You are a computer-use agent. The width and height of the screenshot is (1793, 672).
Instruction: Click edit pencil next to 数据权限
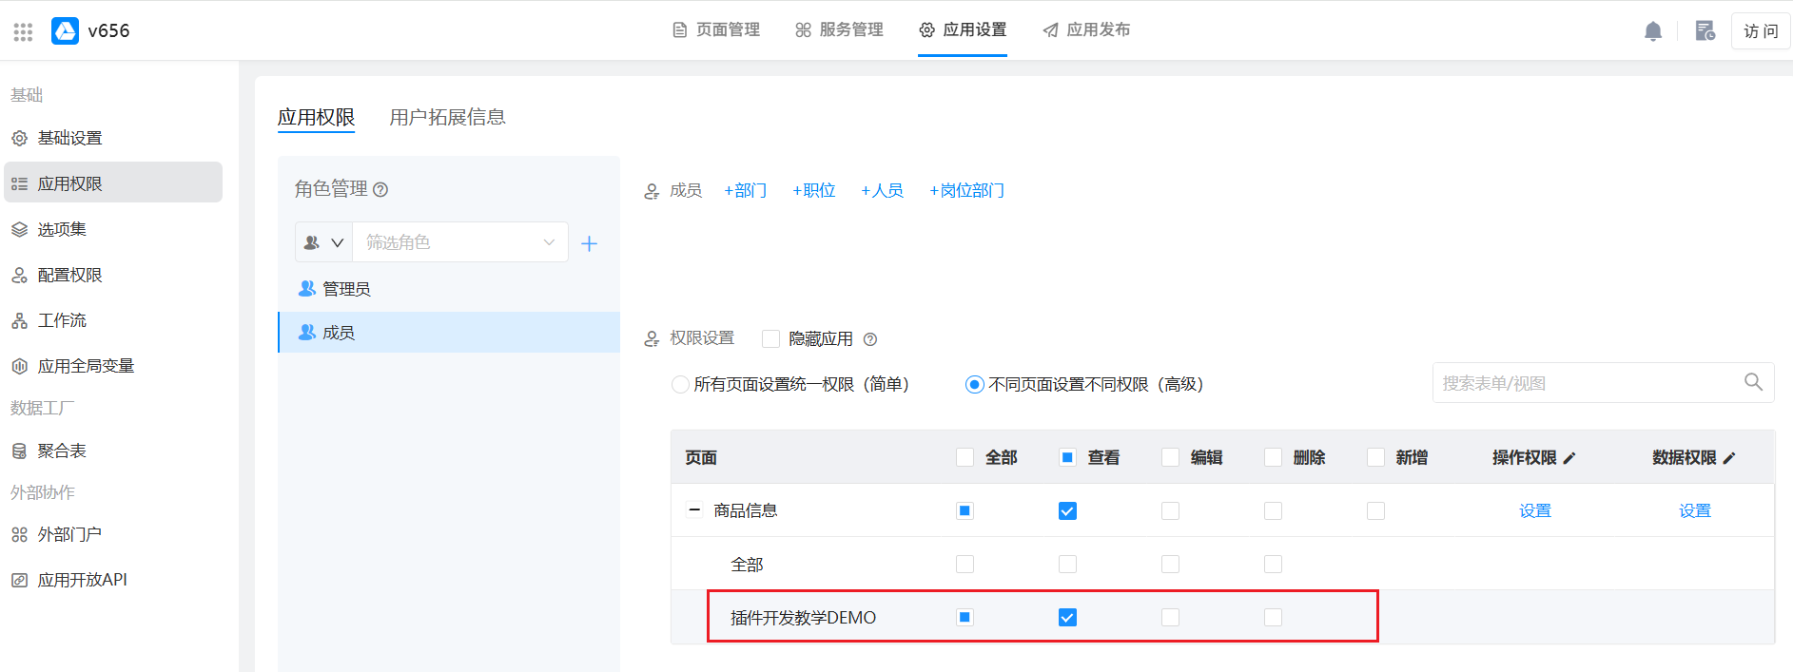1729,458
